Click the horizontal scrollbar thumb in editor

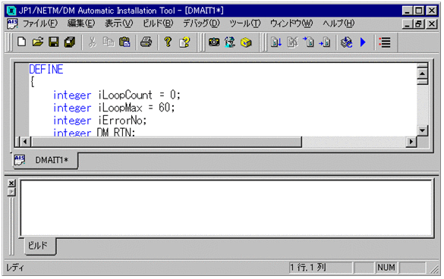coord(166,142)
